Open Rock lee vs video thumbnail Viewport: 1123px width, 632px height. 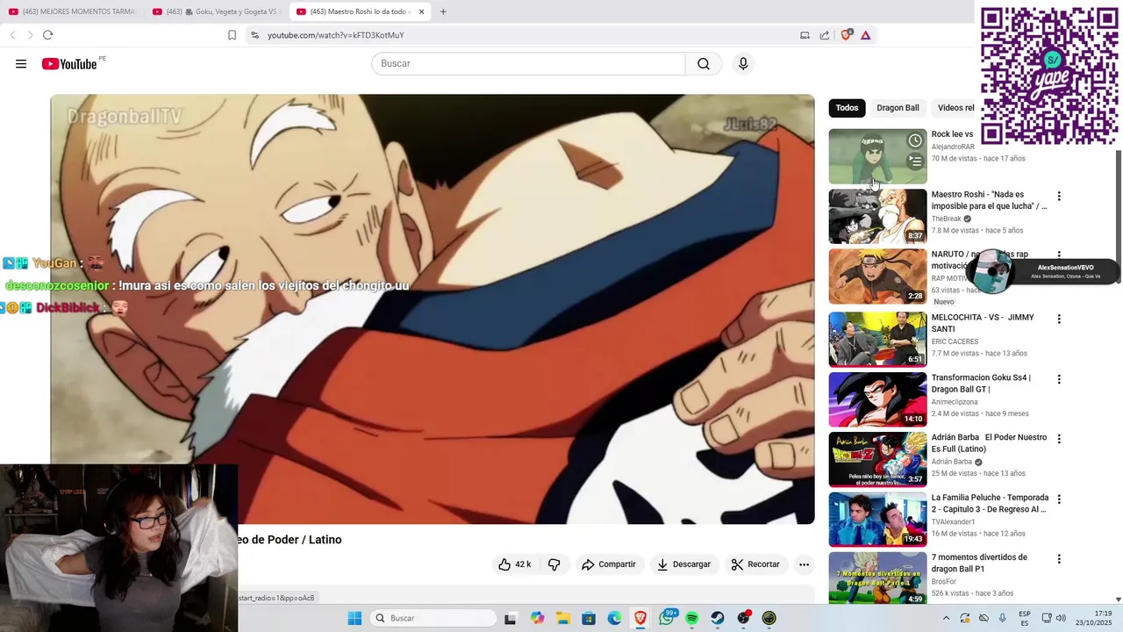(877, 156)
